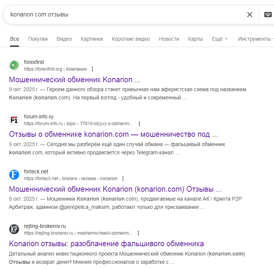Clear the search query with X icon
Image resolution: width=274 pixels, height=269 pixels.
pos(249,15)
